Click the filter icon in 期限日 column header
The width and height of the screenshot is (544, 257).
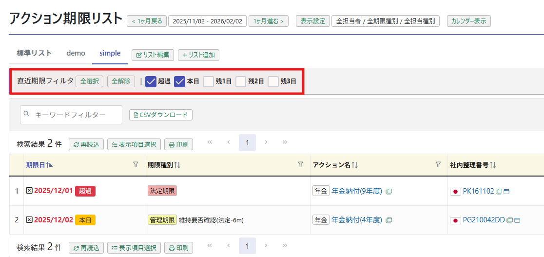click(x=136, y=165)
